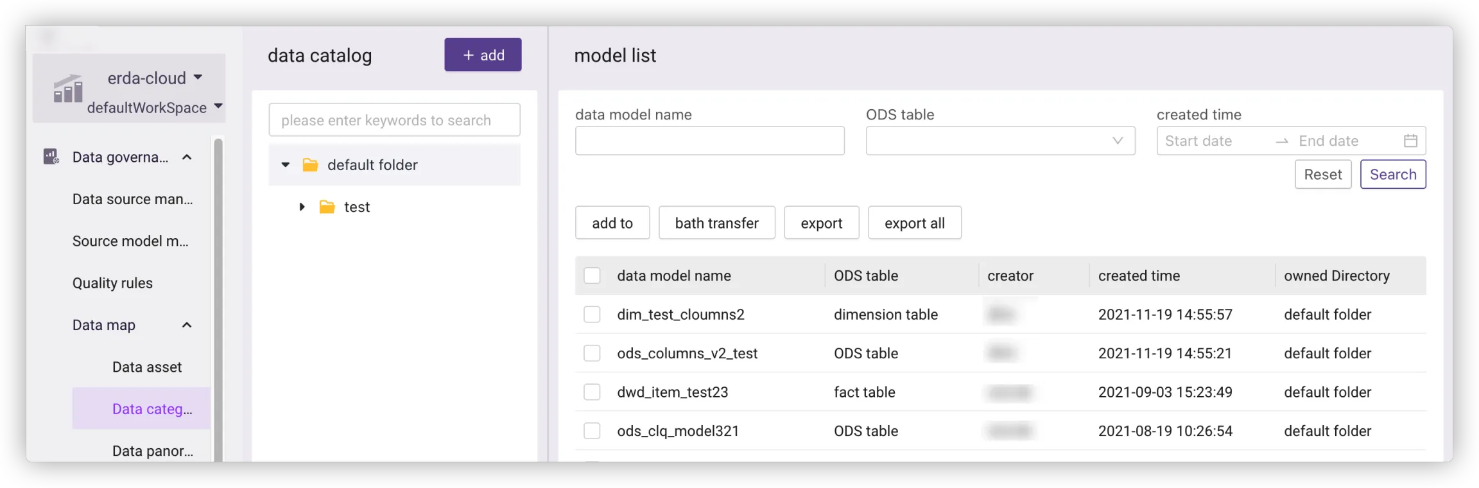Select the ods_columns_v2_test row checkbox
Image resolution: width=1479 pixels, height=488 pixels.
click(592, 353)
